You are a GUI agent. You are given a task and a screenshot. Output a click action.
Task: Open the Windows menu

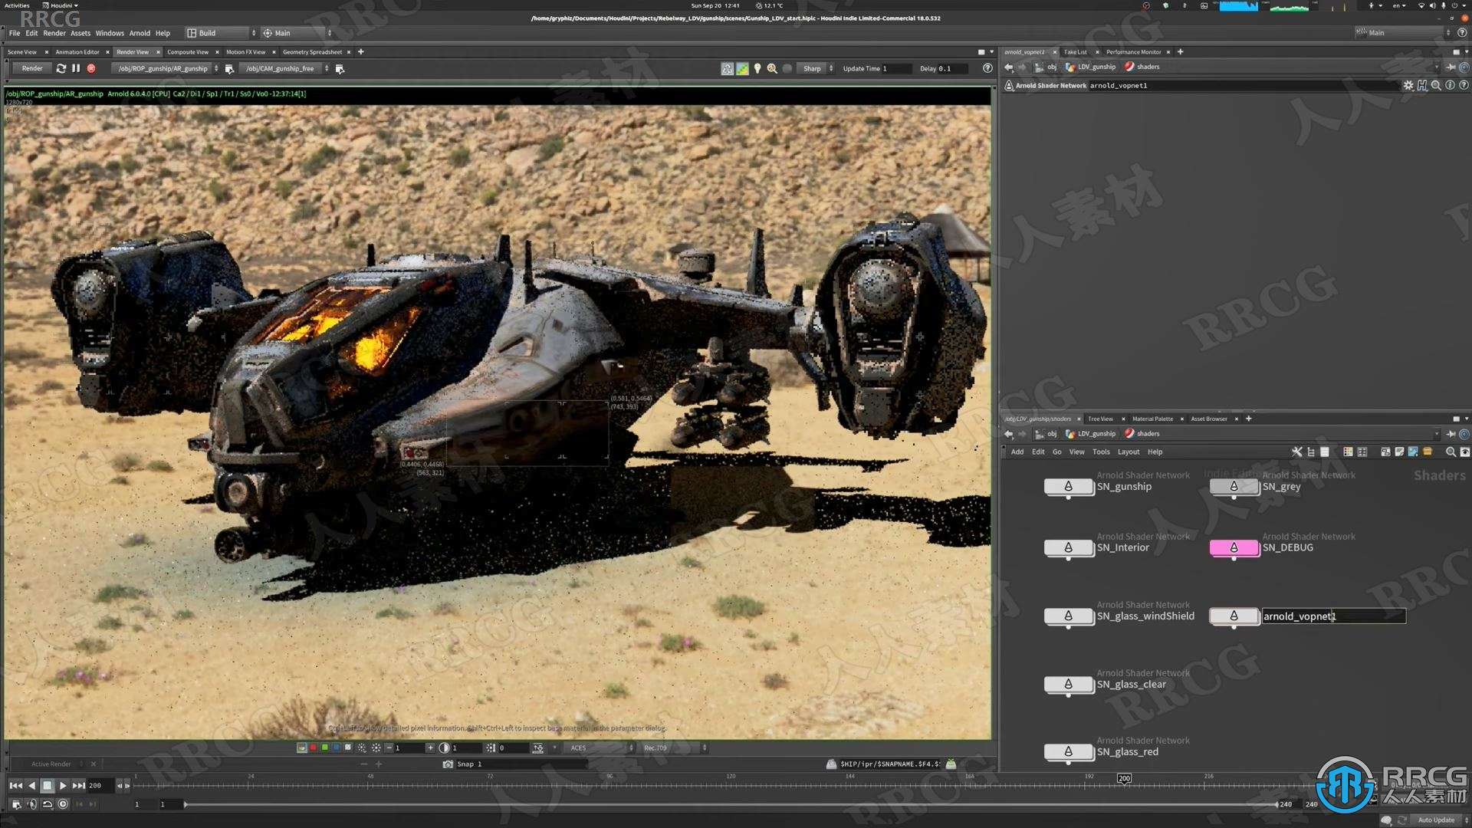click(x=110, y=33)
